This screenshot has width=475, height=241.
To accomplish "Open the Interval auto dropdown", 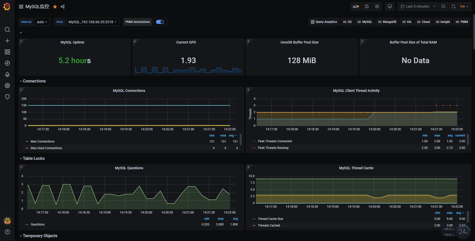I will pyautogui.click(x=42, y=22).
